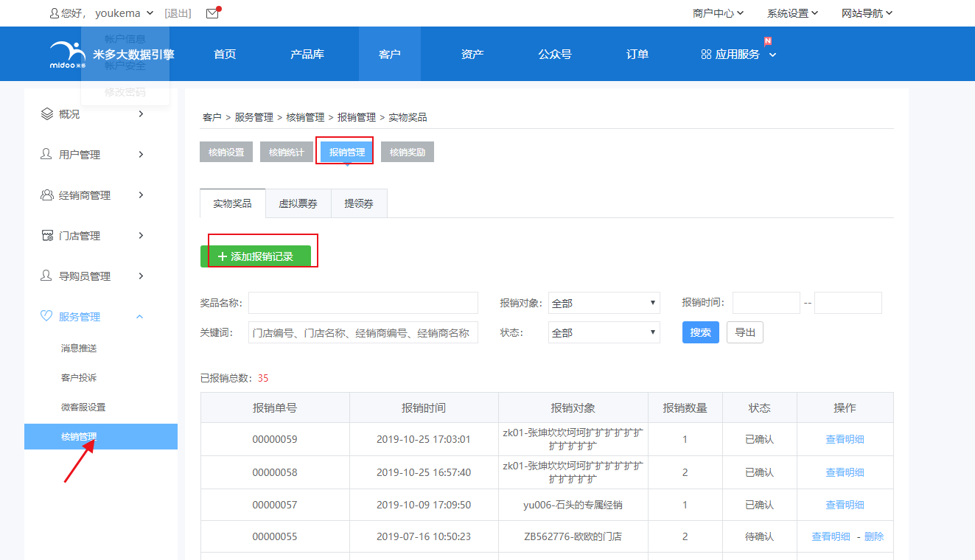Click 查看明细 for order 00000059
The height and width of the screenshot is (560, 975).
[x=845, y=439]
